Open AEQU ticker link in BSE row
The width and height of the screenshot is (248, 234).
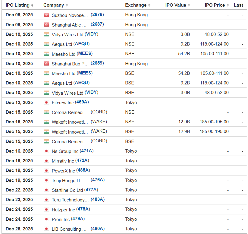coord(81,83)
